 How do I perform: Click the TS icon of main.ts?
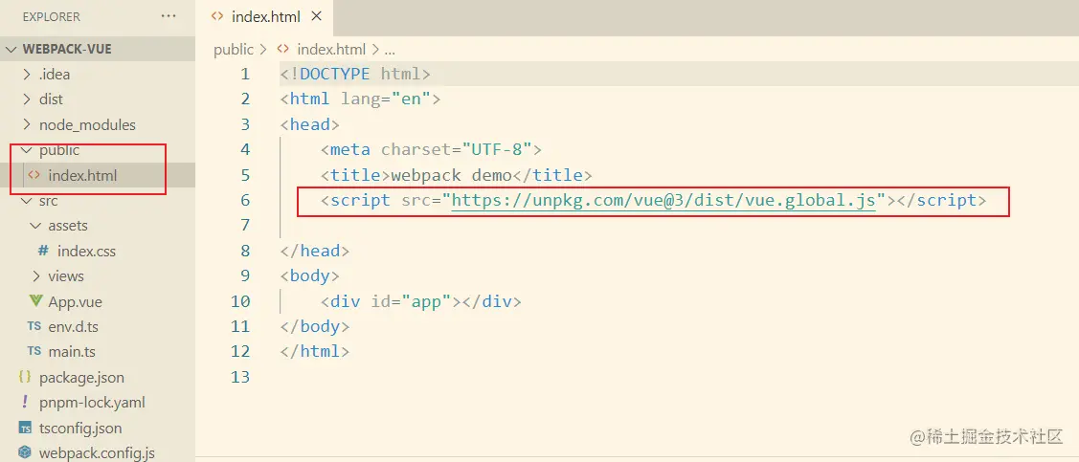point(34,351)
